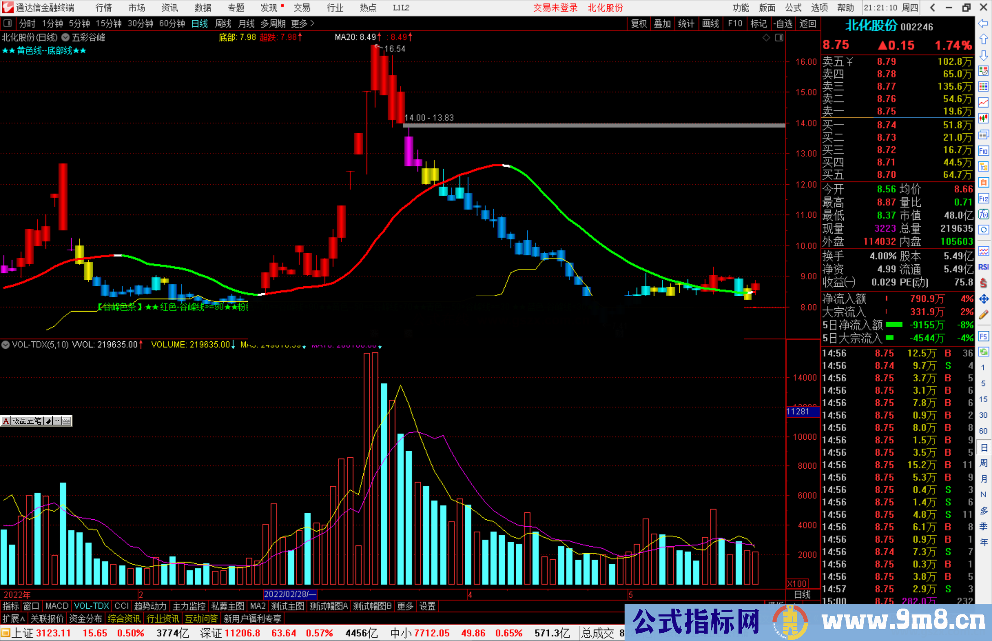Click the 画线 drawing button

point(710,24)
